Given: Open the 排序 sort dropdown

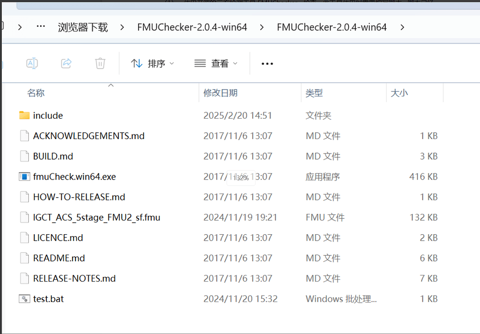Looking at the screenshot, I should click(153, 64).
